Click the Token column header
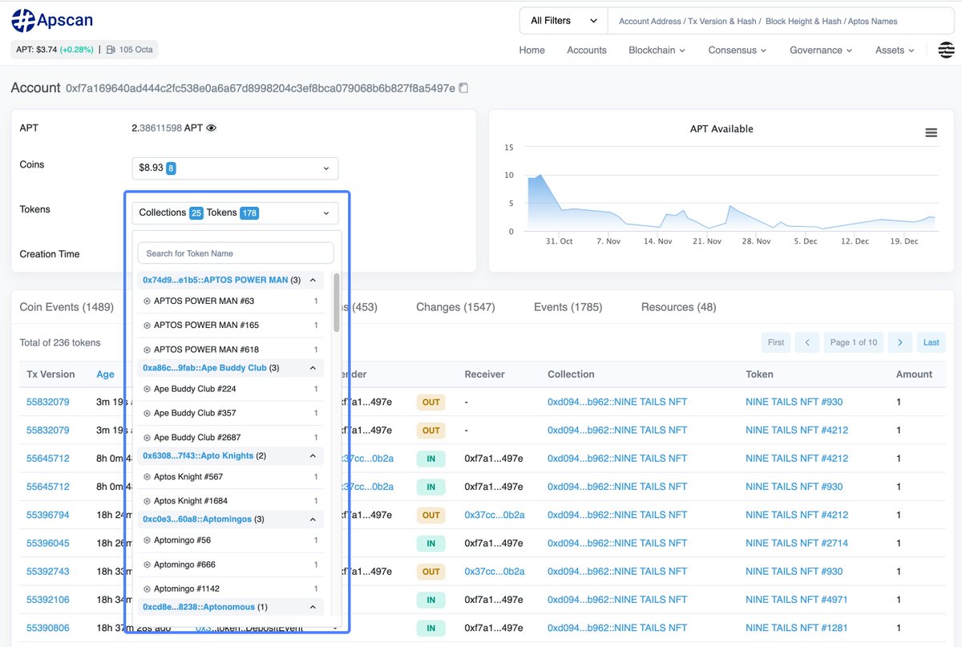Viewport: 962px width, 647px height. pyautogui.click(x=759, y=374)
